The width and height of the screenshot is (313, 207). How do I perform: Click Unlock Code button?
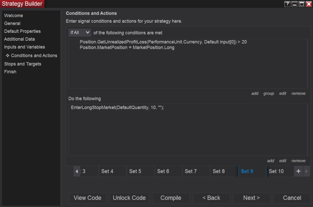click(129, 198)
